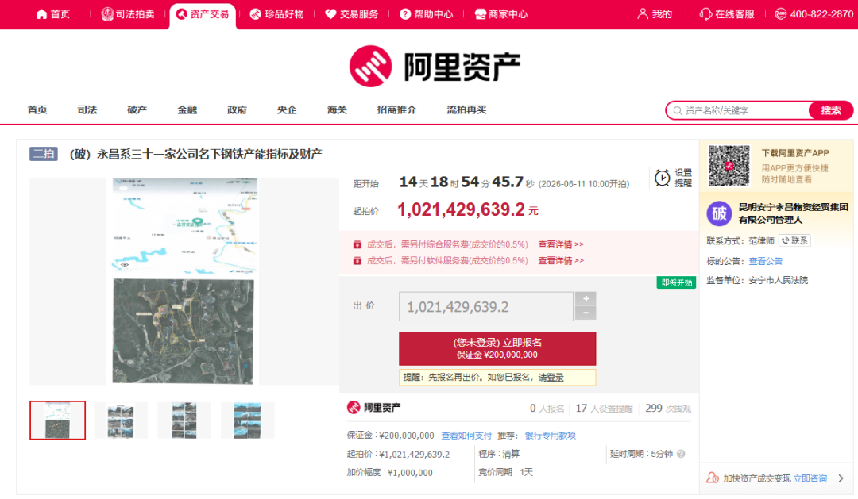The height and width of the screenshot is (499, 858).
Task: Click 立即咨询 link
Action: (810, 478)
